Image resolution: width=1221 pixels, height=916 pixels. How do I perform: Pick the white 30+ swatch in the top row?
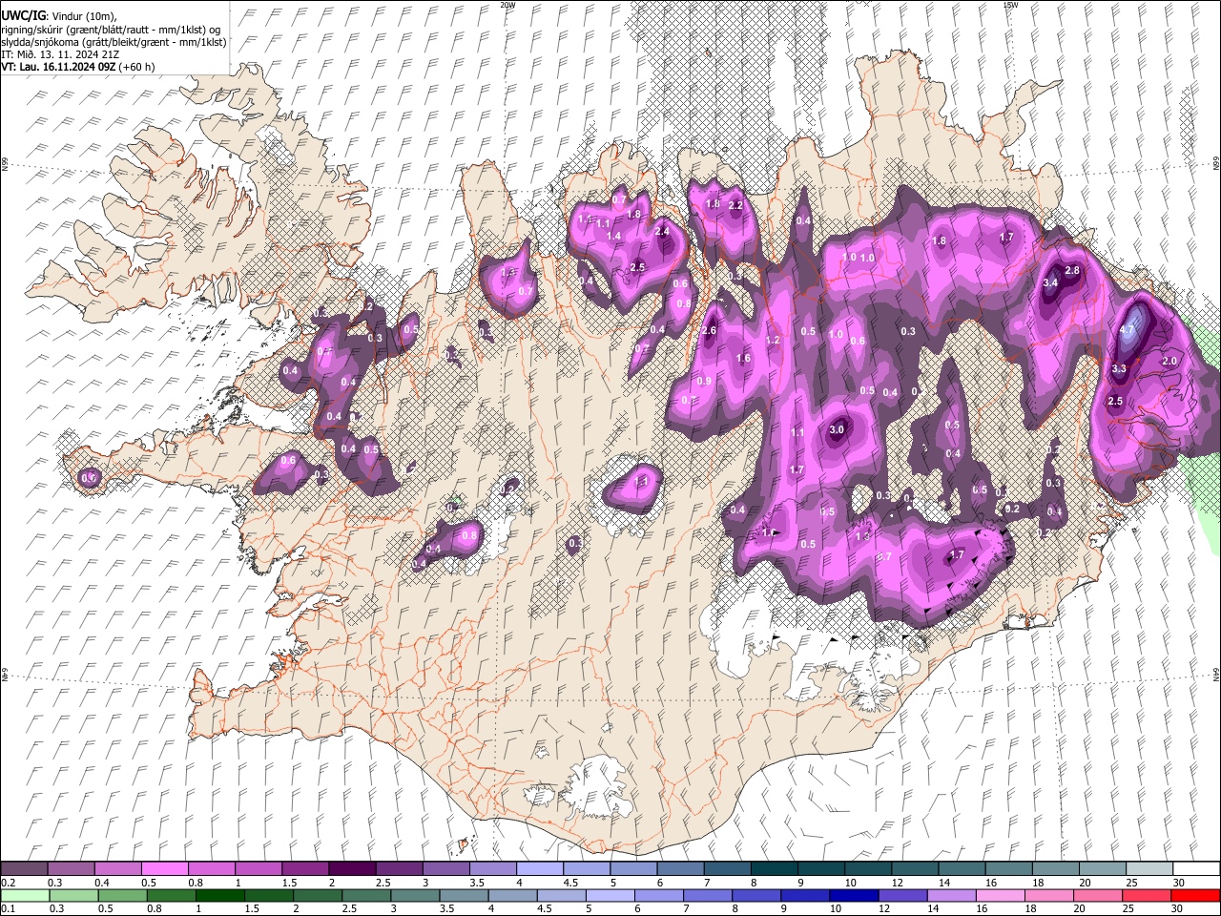(x=1196, y=869)
